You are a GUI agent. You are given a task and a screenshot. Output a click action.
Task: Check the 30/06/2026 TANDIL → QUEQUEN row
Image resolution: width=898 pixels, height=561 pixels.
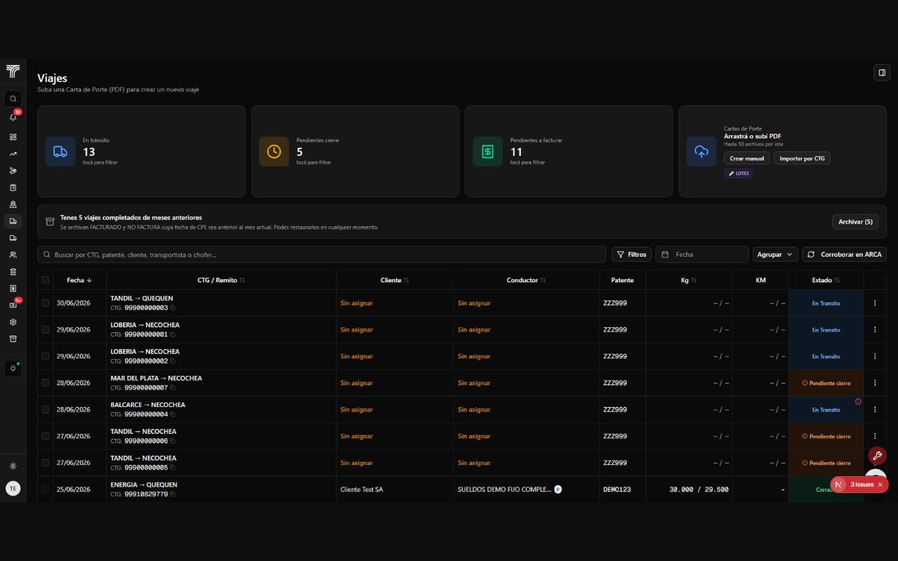[45, 303]
